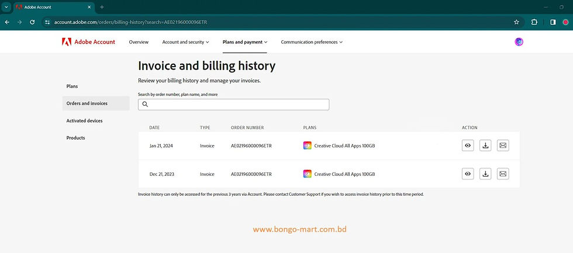The height and width of the screenshot is (253, 573).
Task: View site information icon in address bar
Action: (x=47, y=22)
